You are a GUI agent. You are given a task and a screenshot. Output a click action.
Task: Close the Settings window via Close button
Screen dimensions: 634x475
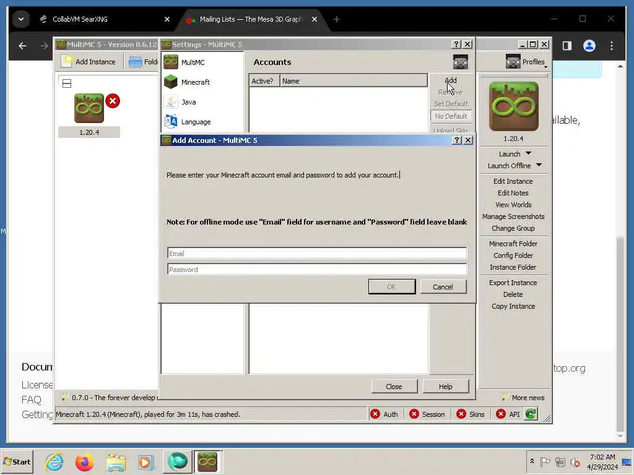click(x=394, y=387)
